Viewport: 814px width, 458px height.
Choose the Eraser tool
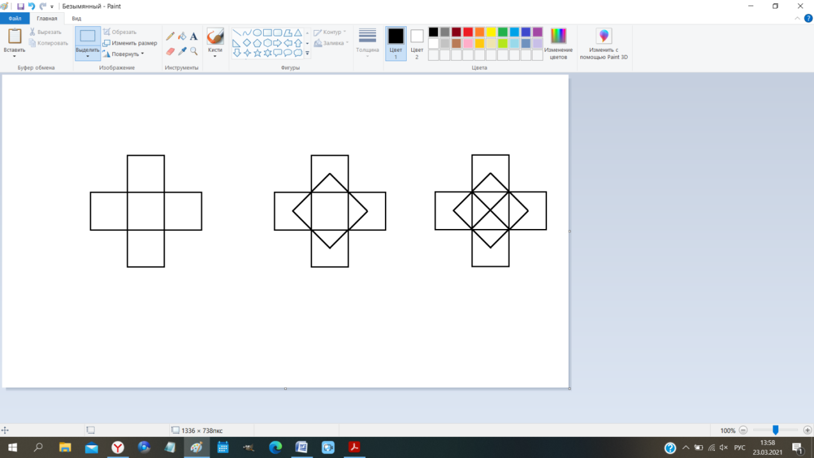coord(170,51)
